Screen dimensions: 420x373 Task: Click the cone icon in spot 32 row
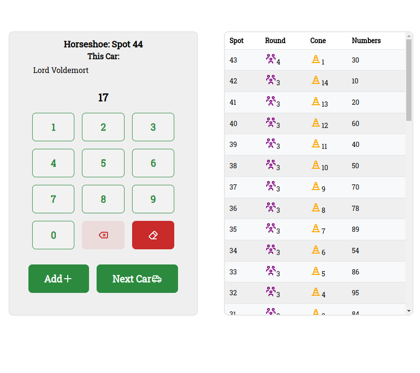315,291
